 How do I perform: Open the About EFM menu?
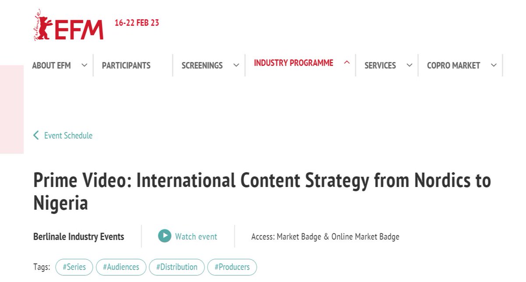click(51, 65)
